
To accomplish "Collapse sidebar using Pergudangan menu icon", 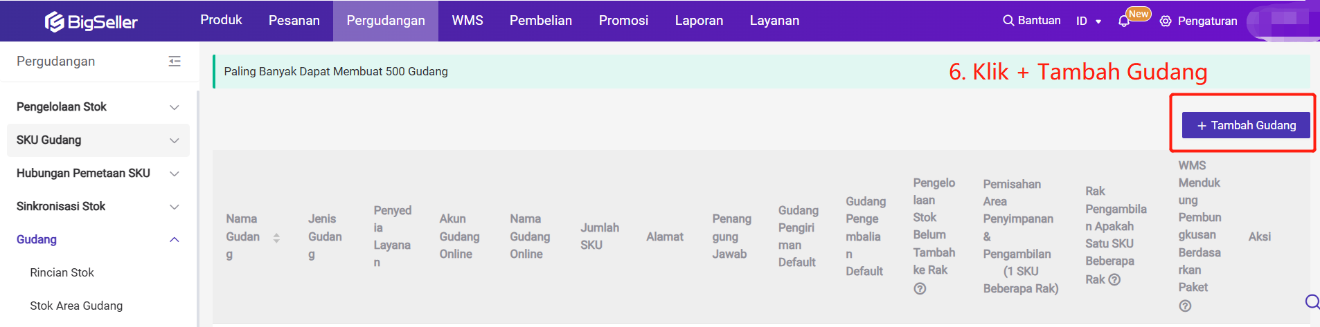I will click(175, 62).
